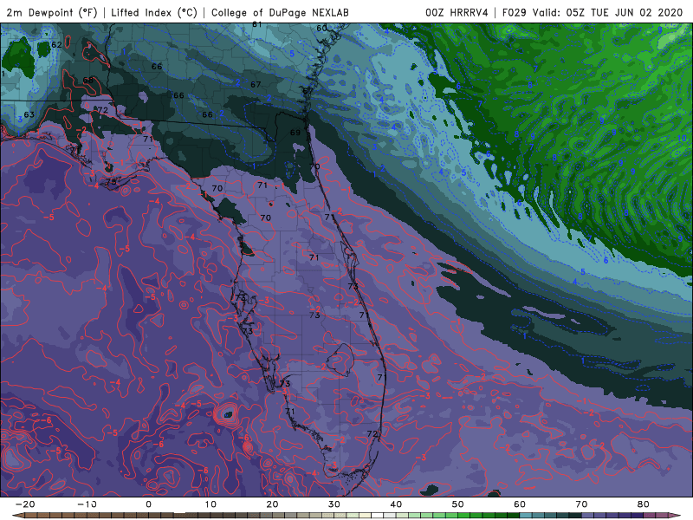Click the 40 label on the color scale
The image size is (693, 520).
click(396, 504)
